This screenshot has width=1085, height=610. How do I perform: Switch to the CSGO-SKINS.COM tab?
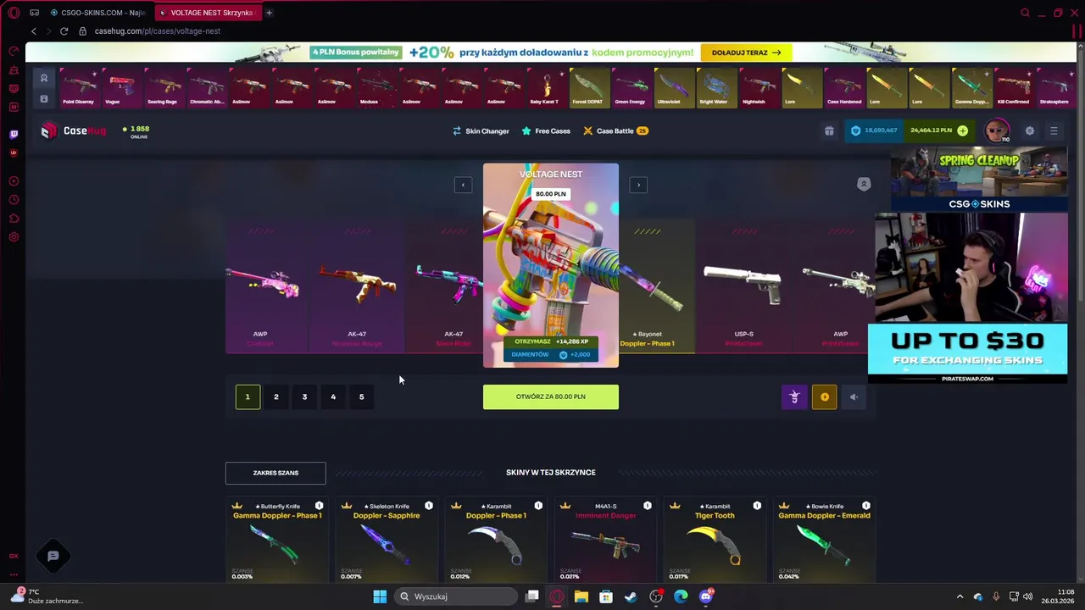click(x=97, y=13)
